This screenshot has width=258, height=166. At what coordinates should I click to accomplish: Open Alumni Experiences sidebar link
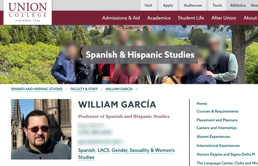(213, 137)
